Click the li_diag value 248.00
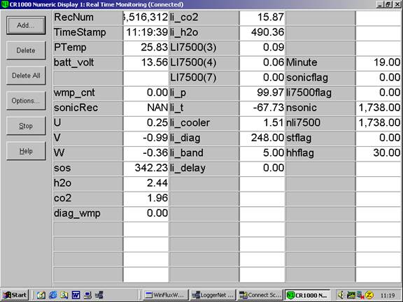This screenshot has height=302, width=403. 262,138
